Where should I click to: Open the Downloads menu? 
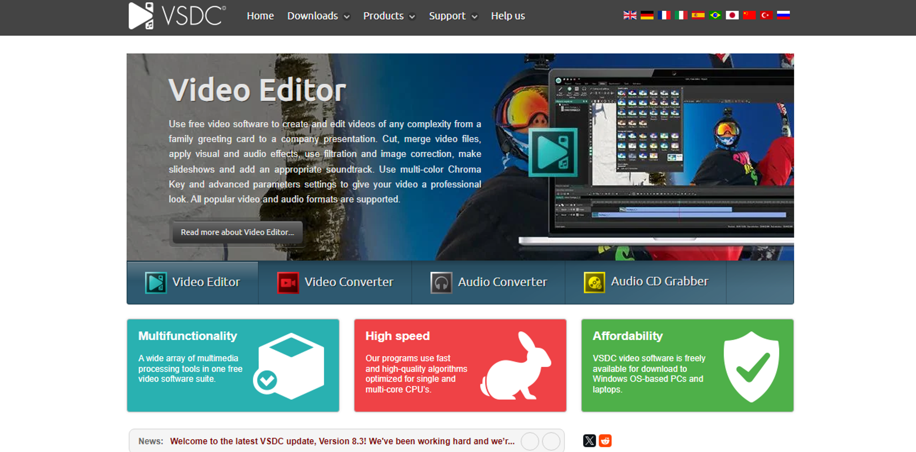click(312, 16)
